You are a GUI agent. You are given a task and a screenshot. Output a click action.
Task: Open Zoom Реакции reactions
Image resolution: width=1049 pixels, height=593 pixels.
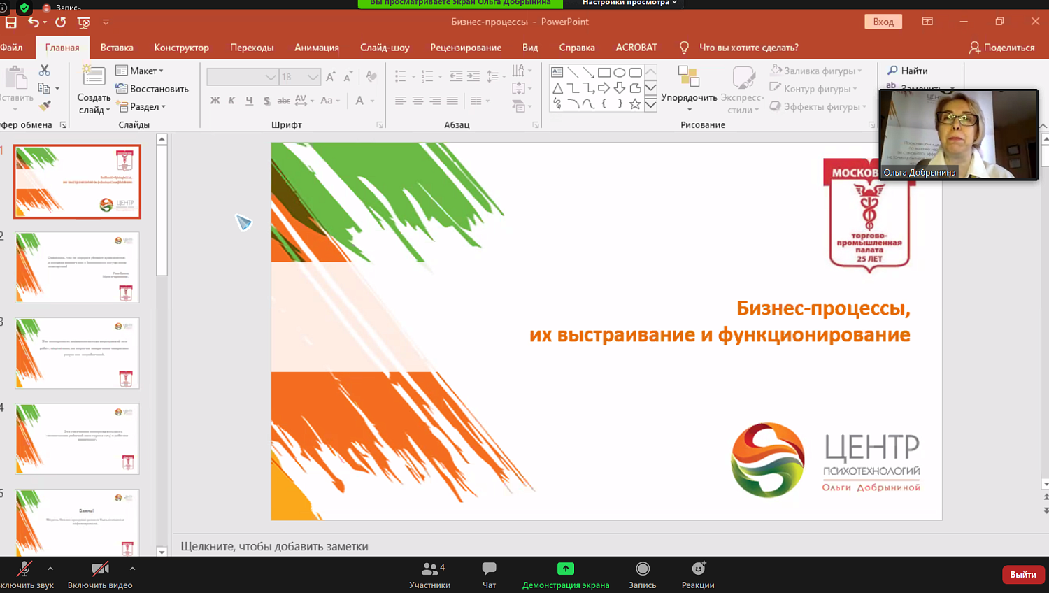coord(698,576)
